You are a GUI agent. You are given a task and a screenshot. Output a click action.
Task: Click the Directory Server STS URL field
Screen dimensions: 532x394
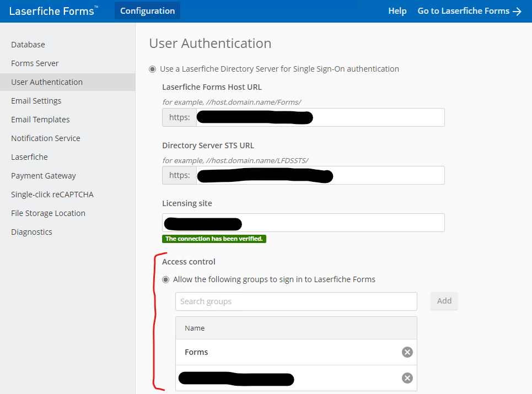tap(320, 175)
